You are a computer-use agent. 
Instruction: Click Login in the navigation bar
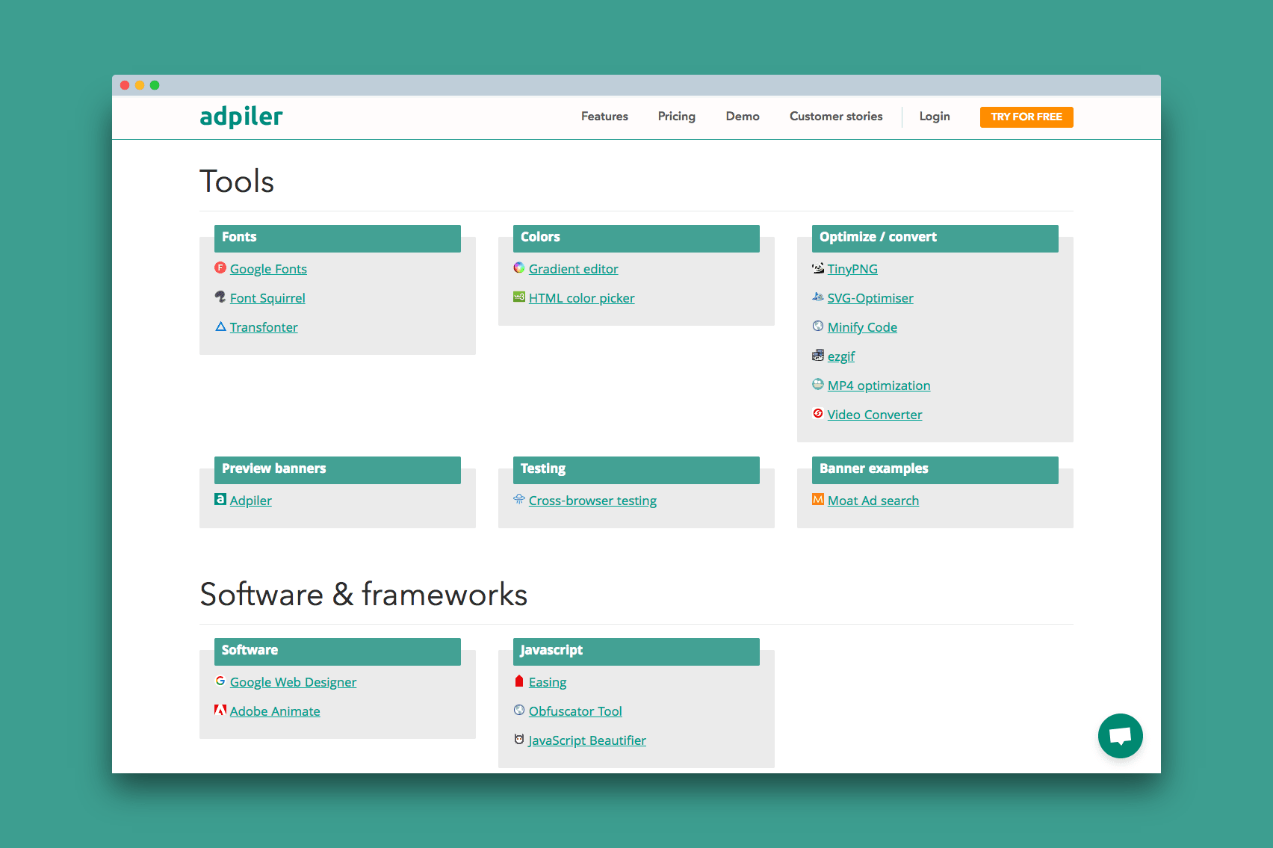click(935, 117)
